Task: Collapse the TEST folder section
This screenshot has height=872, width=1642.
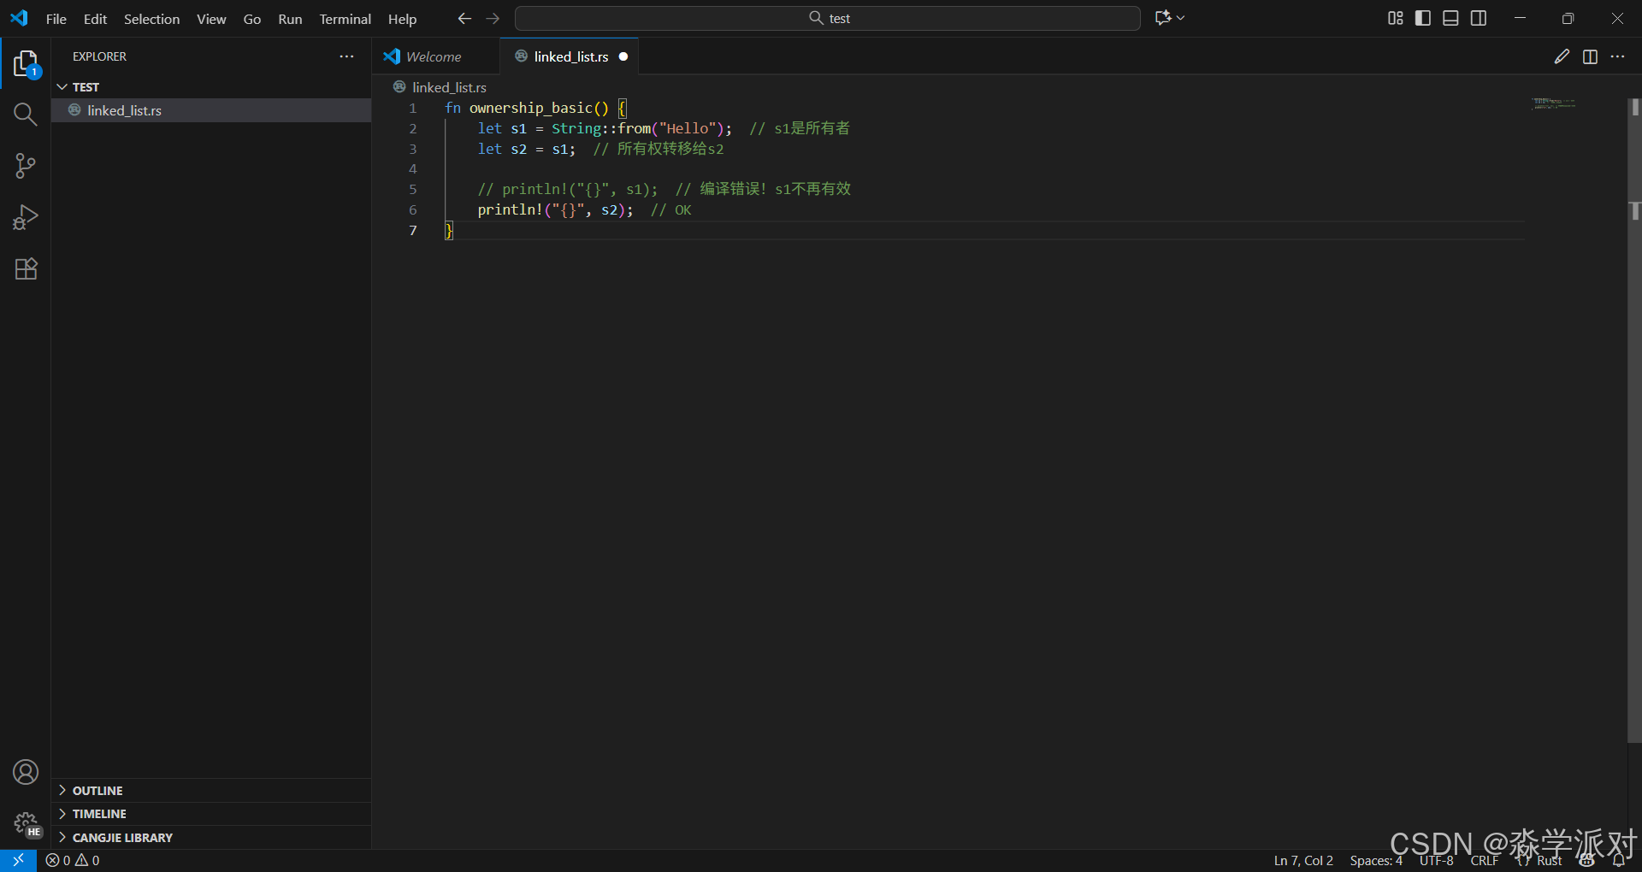Action: (x=211, y=87)
